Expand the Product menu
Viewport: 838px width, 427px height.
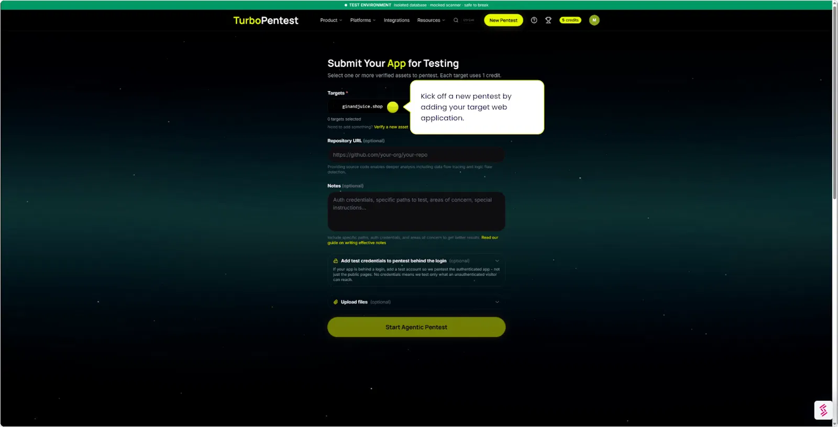(331, 20)
